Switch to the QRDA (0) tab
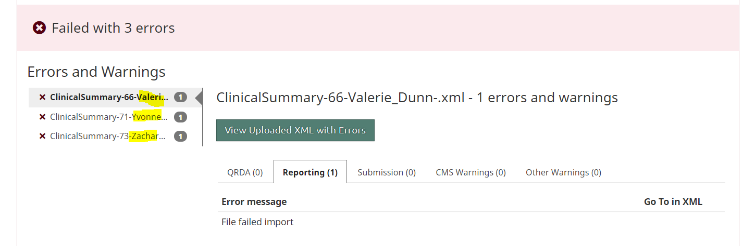 coord(245,172)
